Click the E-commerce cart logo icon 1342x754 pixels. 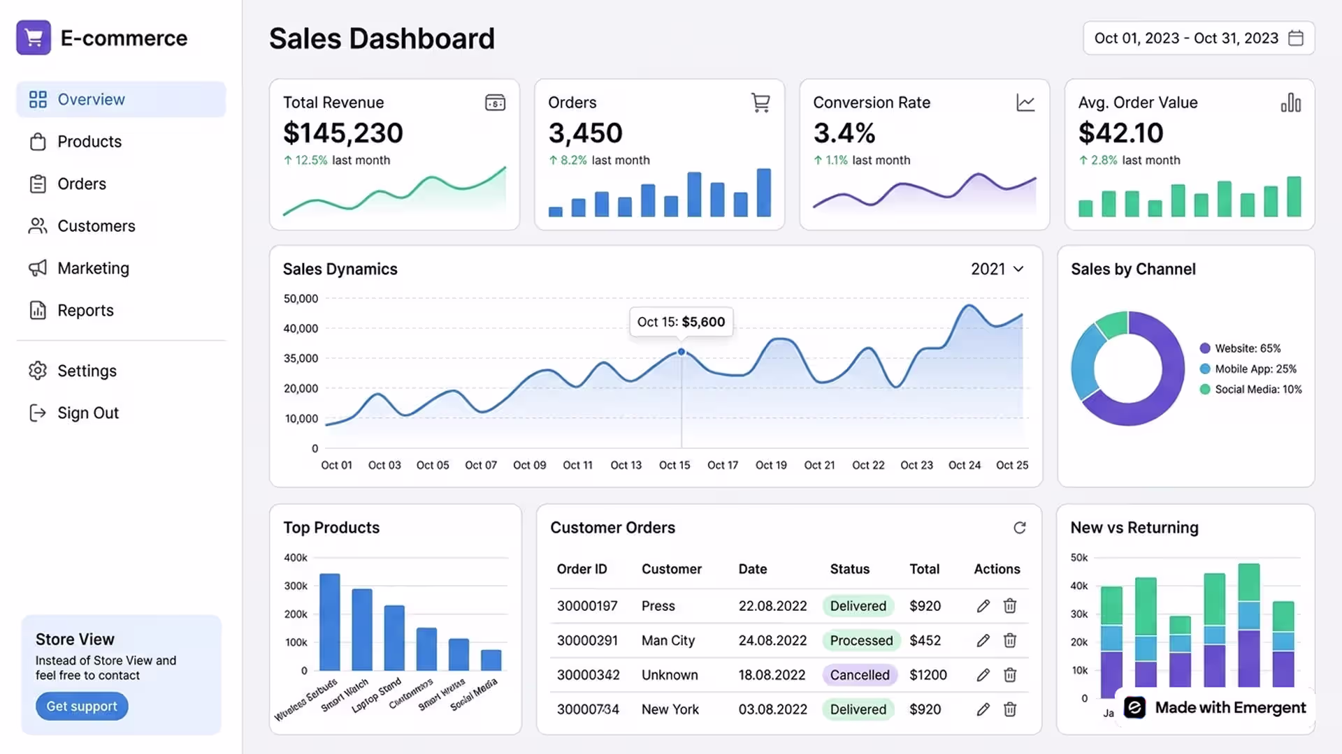point(34,38)
